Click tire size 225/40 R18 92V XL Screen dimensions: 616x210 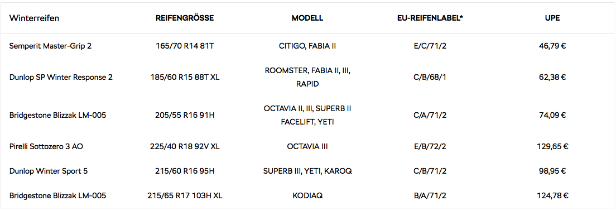click(185, 147)
